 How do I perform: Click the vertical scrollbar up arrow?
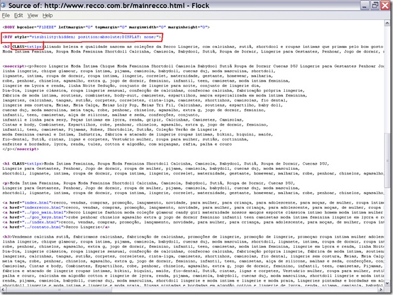click(387, 23)
